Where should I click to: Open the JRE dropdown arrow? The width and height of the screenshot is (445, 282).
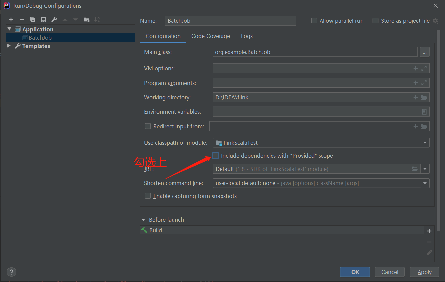click(425, 169)
